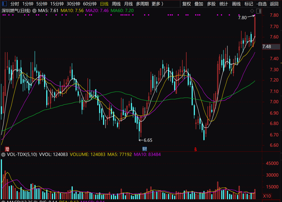The height and width of the screenshot is (202, 282).
Task: Click the 深圳燃气(日线) chart title
Action: (x=16, y=11)
